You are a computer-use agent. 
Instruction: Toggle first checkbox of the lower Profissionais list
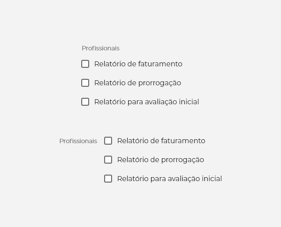tap(108, 141)
